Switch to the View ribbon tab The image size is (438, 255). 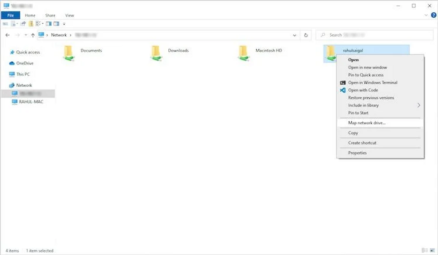[x=69, y=16]
